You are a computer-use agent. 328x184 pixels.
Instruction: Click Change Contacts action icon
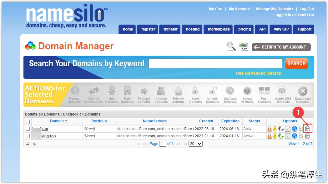coord(161,91)
